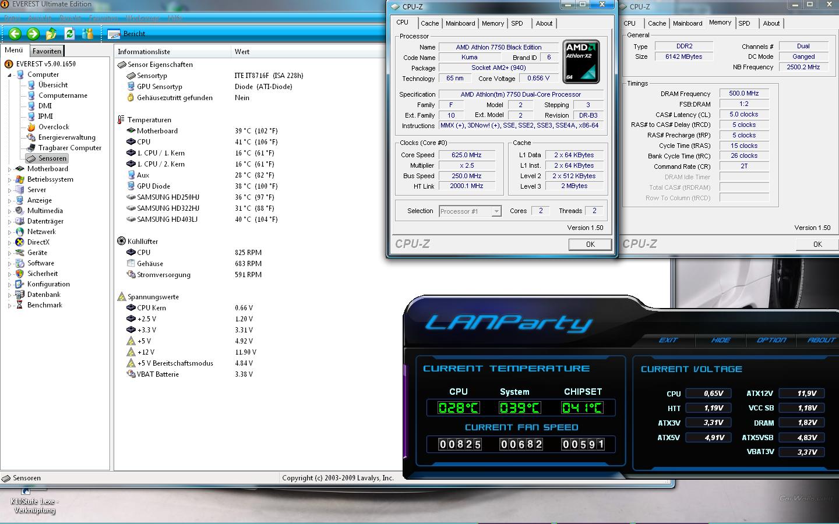839x524 pixels.
Task: Open the users toolbar icon in EVEREST
Action: [88, 33]
